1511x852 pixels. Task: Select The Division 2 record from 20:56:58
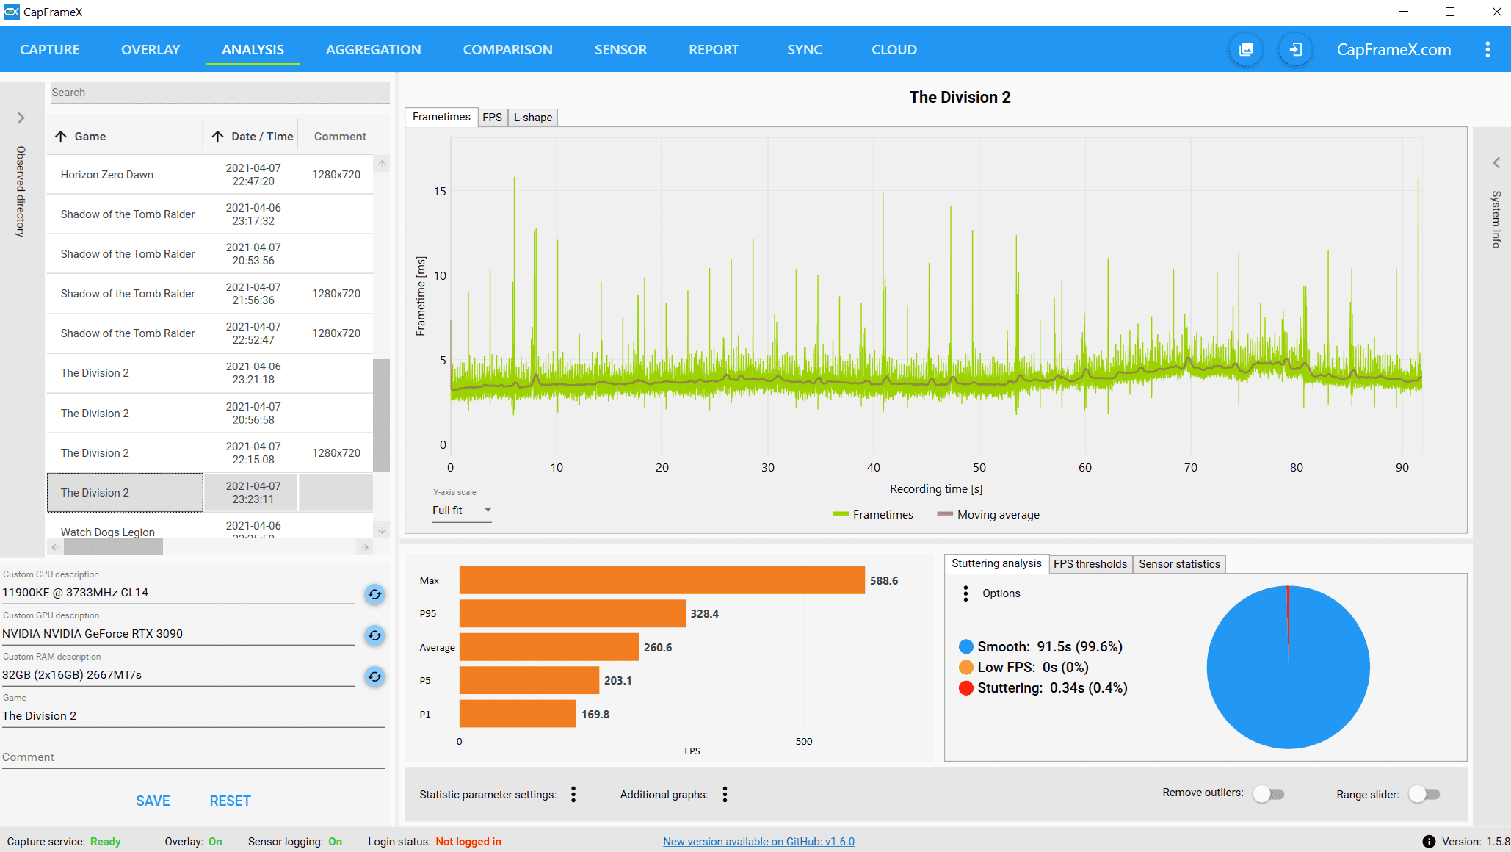click(210, 414)
